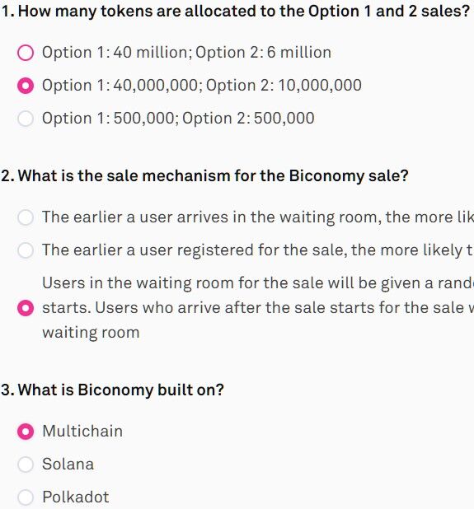Viewport: 474px width, 509px height.
Task: Click the 'Option 1: 500,000; Option 2: 500,000' label text
Action: click(x=178, y=119)
